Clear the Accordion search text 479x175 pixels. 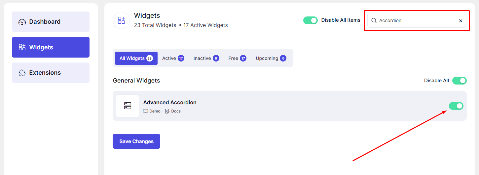(461, 21)
